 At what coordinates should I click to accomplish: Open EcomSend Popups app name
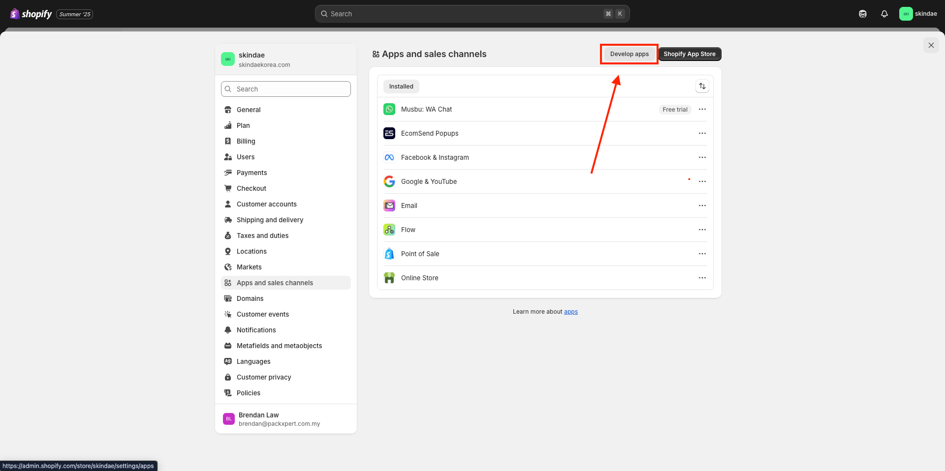click(x=430, y=133)
